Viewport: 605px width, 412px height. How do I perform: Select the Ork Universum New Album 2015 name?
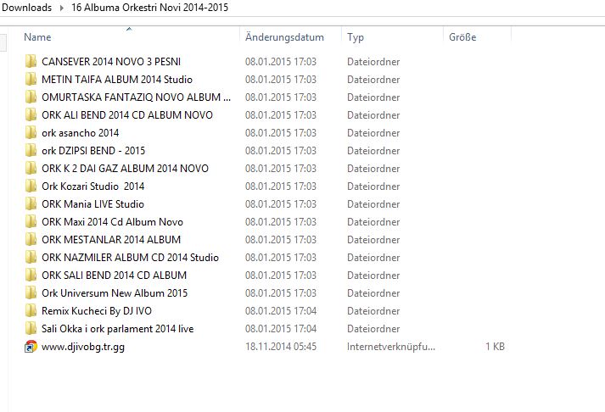[x=115, y=292]
